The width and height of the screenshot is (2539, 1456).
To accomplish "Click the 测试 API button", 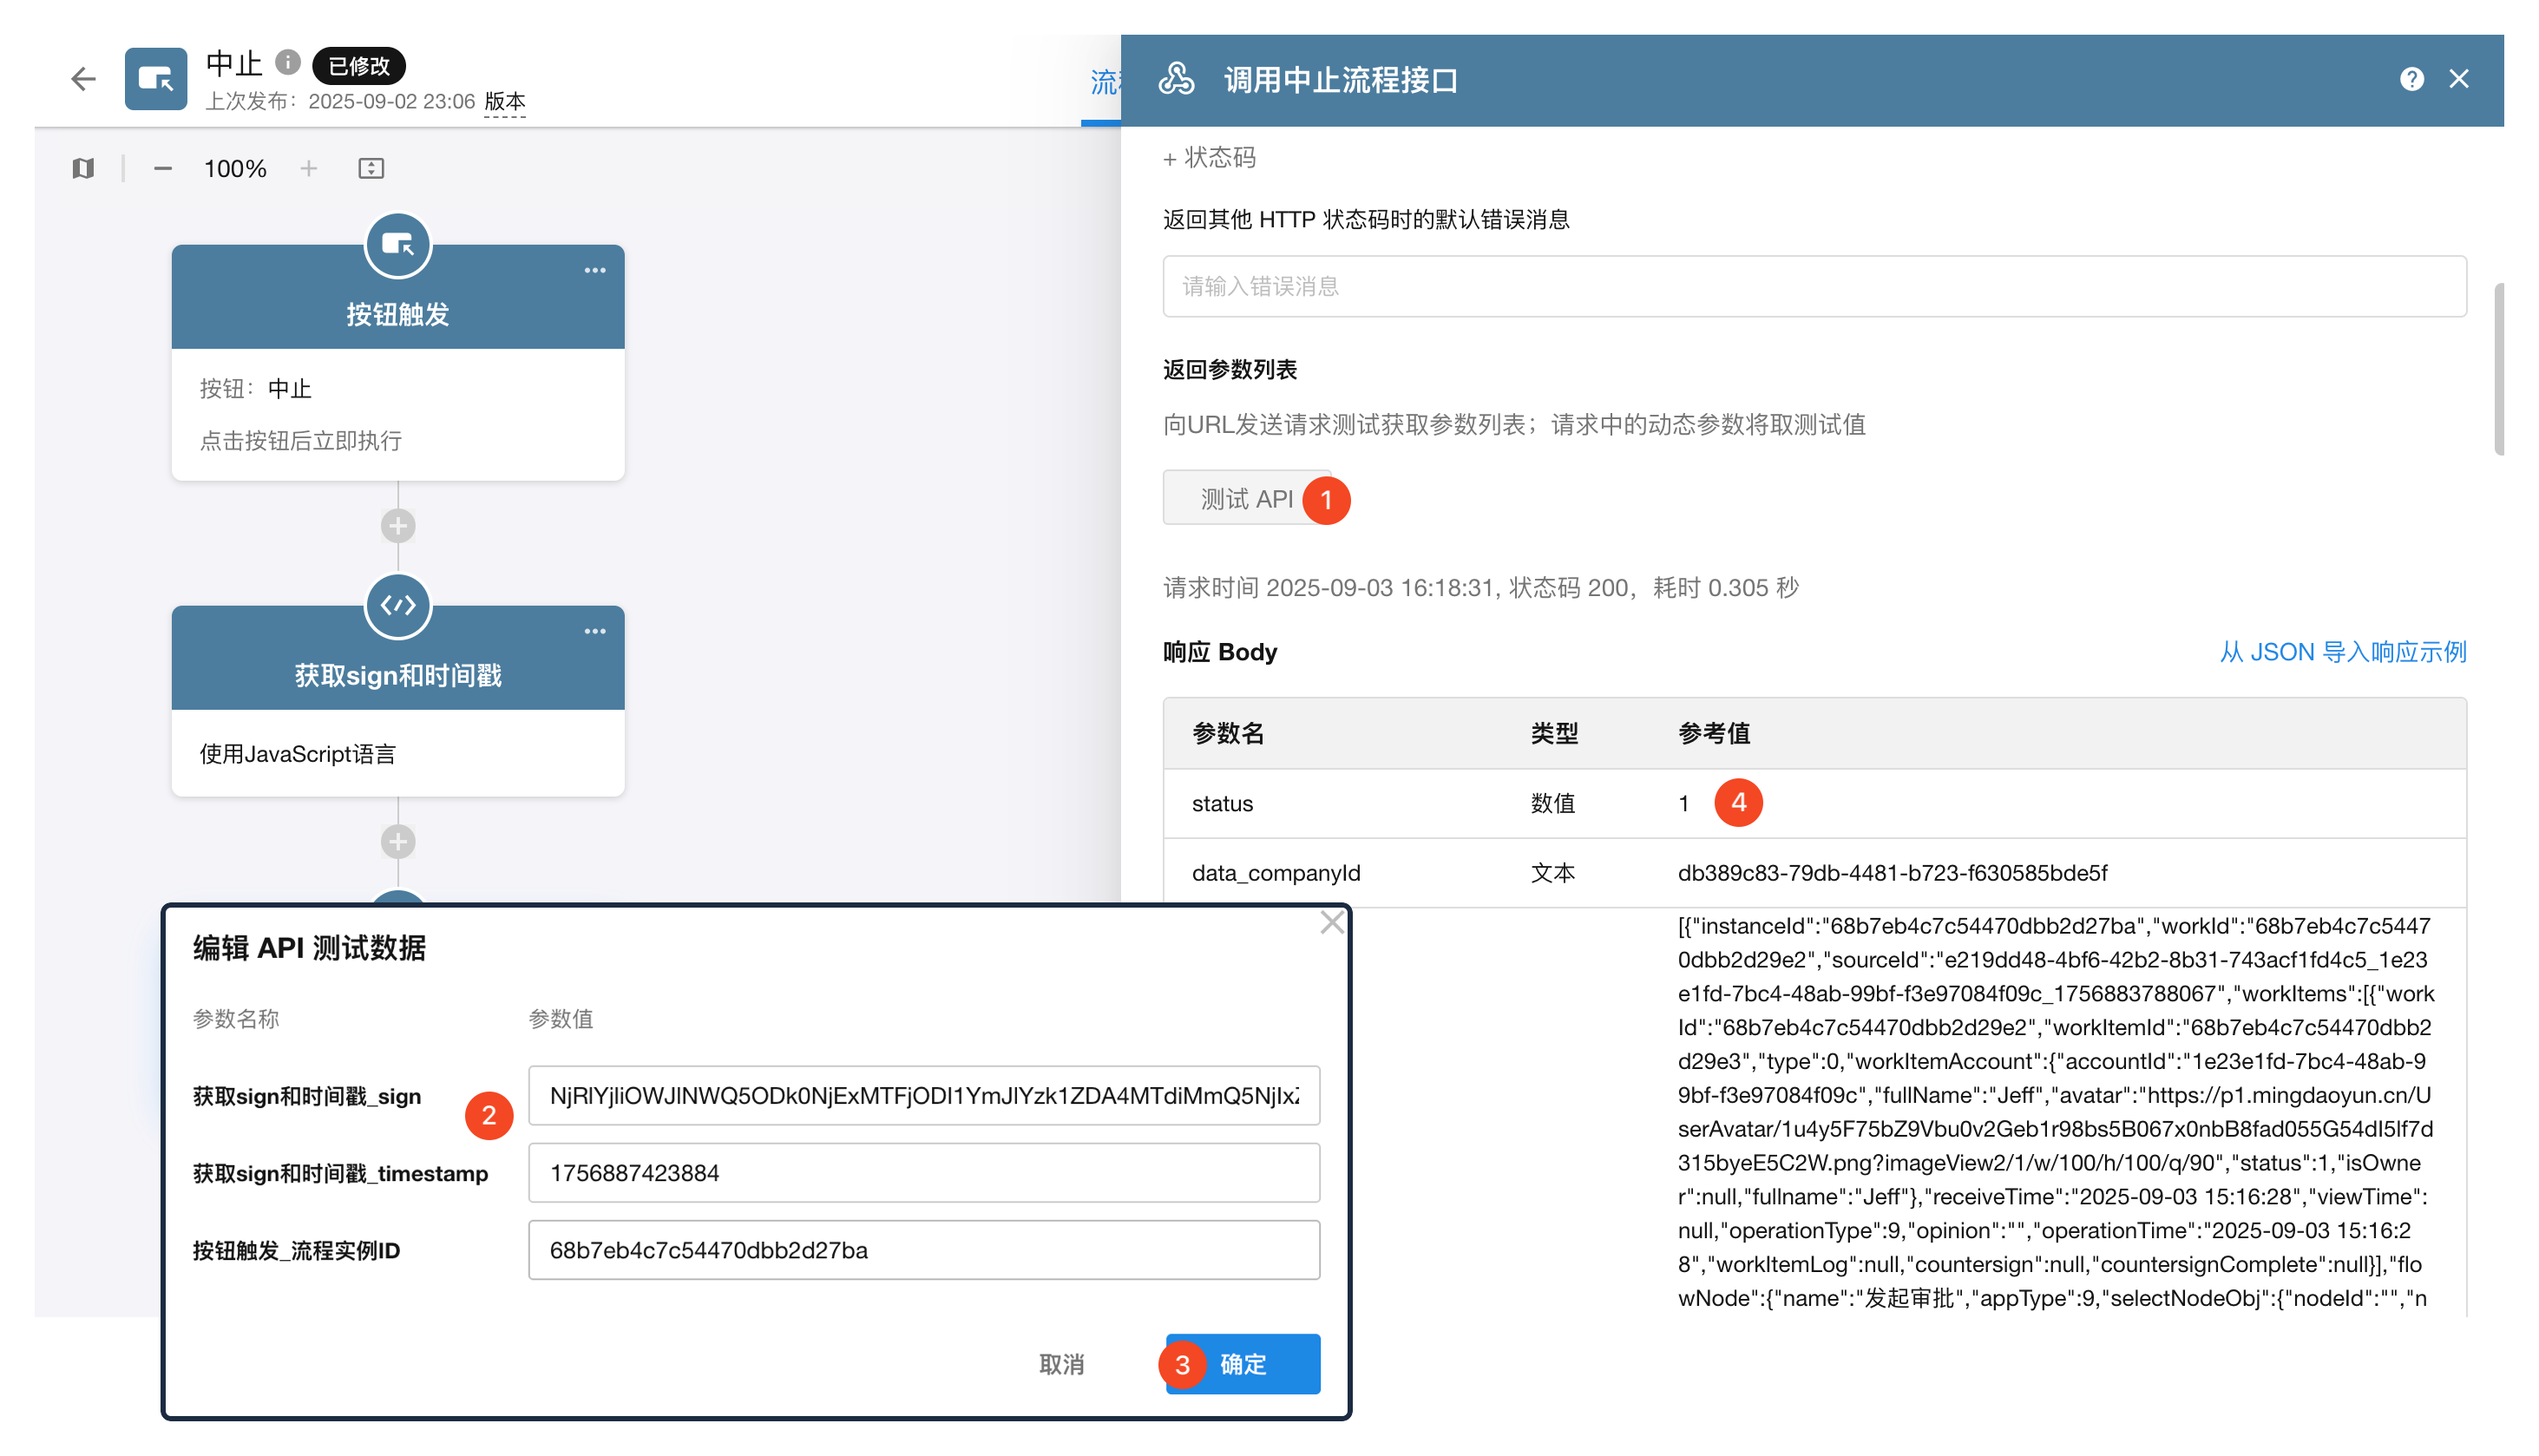I will click(1246, 498).
